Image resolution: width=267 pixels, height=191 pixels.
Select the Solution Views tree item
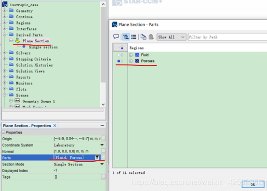click(30, 71)
